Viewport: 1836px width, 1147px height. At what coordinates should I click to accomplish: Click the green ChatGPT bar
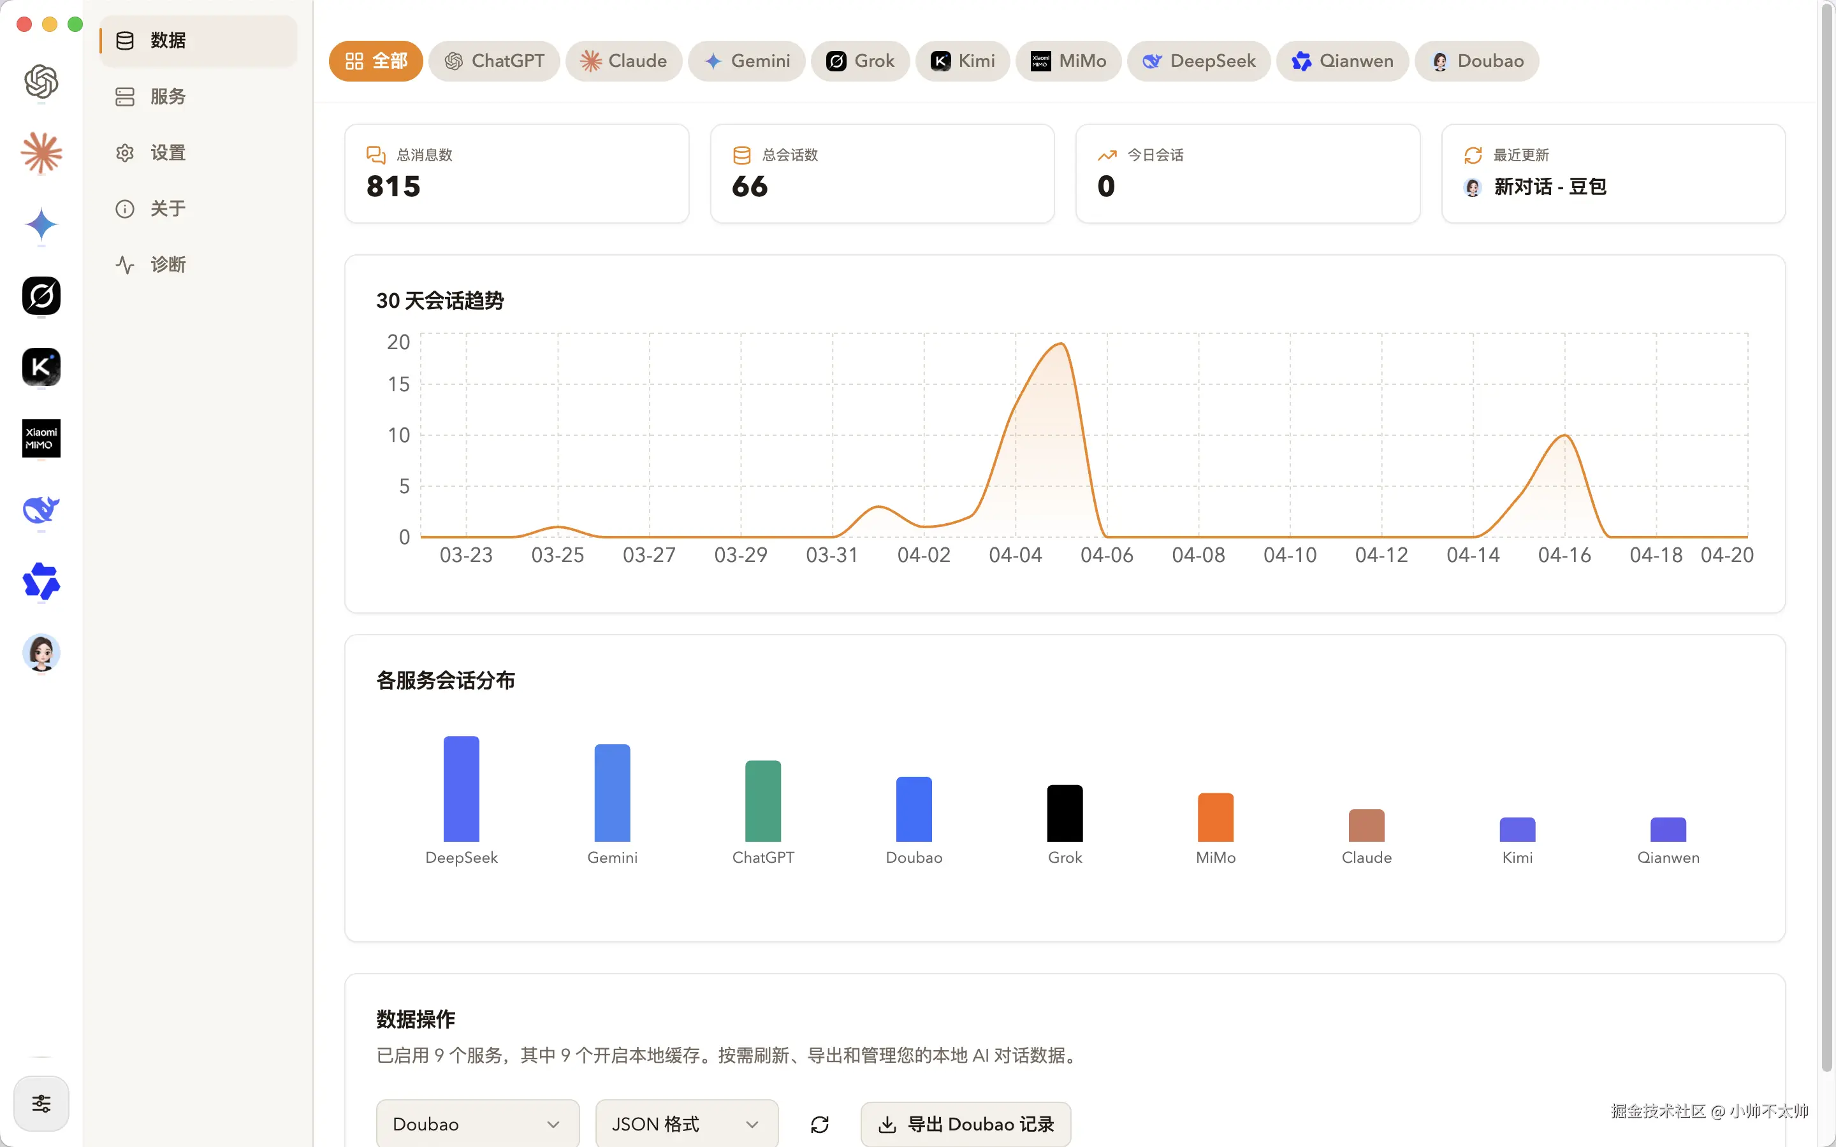point(763,801)
